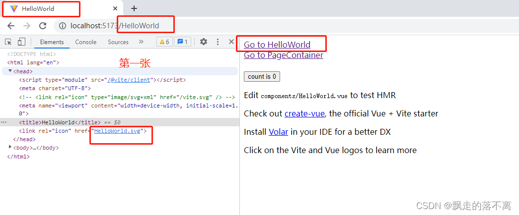The image size is (519, 215).
Task: Open a new browser tab
Action: click(x=134, y=8)
